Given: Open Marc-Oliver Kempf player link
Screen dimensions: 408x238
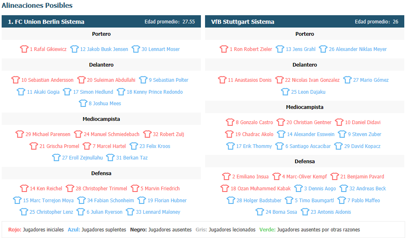Looking at the screenshot, I should 304,177.
